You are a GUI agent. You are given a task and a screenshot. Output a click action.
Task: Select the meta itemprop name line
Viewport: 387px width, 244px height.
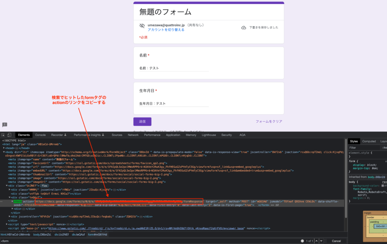[x=42, y=159]
